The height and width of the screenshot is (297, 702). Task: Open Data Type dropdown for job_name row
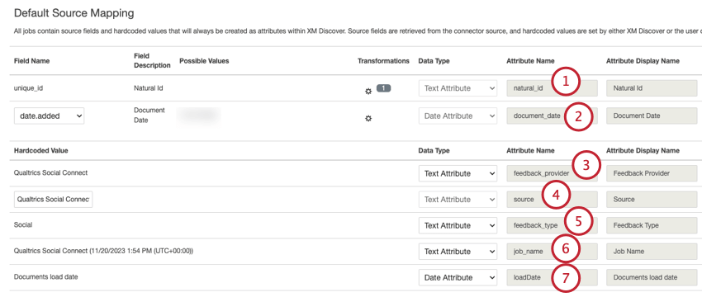pos(458,252)
